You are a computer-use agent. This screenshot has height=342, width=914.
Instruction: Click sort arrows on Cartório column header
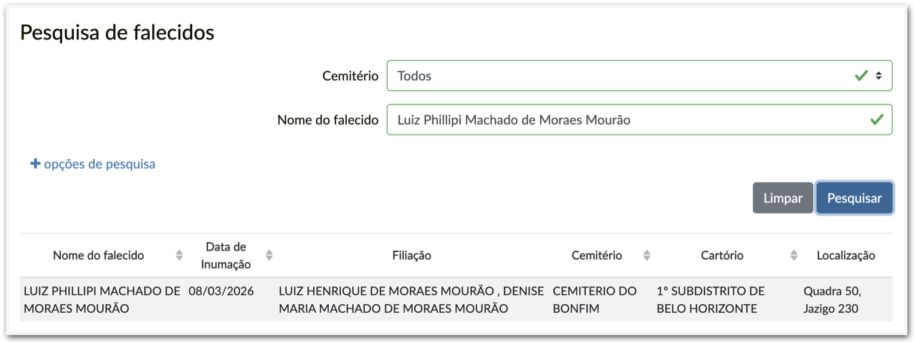point(794,255)
